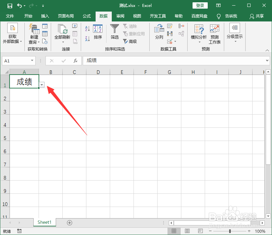Undo the last action
This screenshot has width=272, height=235.
pyautogui.click(x=19, y=6)
